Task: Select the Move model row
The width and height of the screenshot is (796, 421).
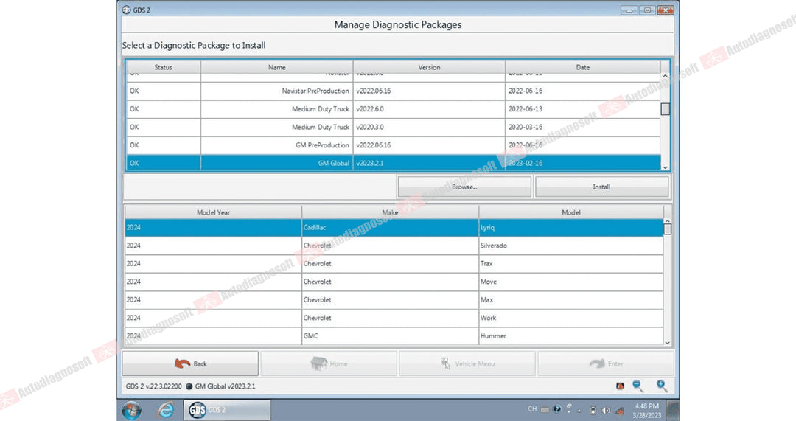Action: pos(394,282)
